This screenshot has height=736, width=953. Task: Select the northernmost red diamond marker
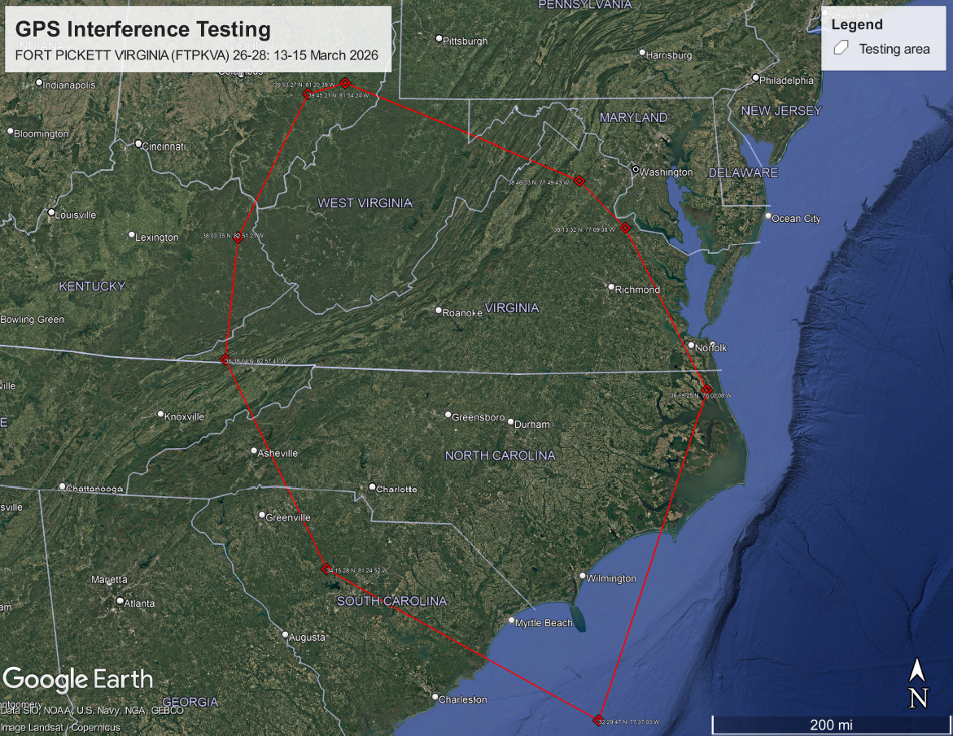click(345, 83)
